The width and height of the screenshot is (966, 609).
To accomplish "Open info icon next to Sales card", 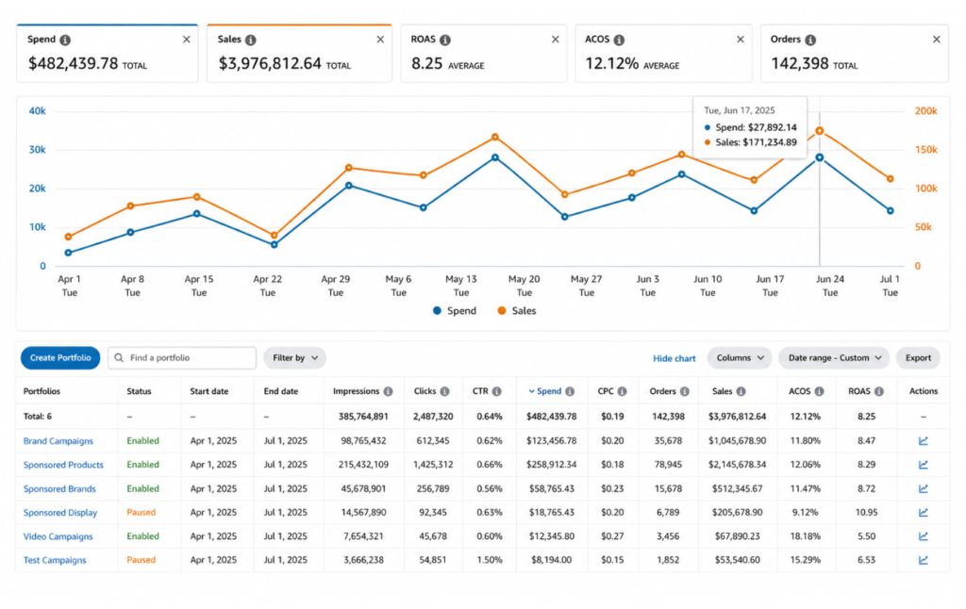I will click(251, 40).
